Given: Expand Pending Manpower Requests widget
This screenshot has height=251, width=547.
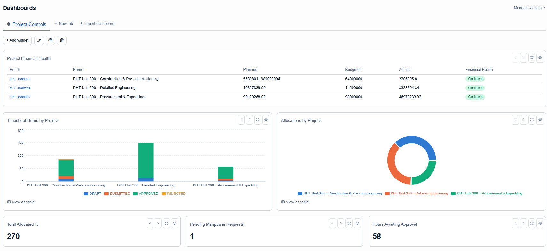Looking at the screenshot, I should click(349, 223).
